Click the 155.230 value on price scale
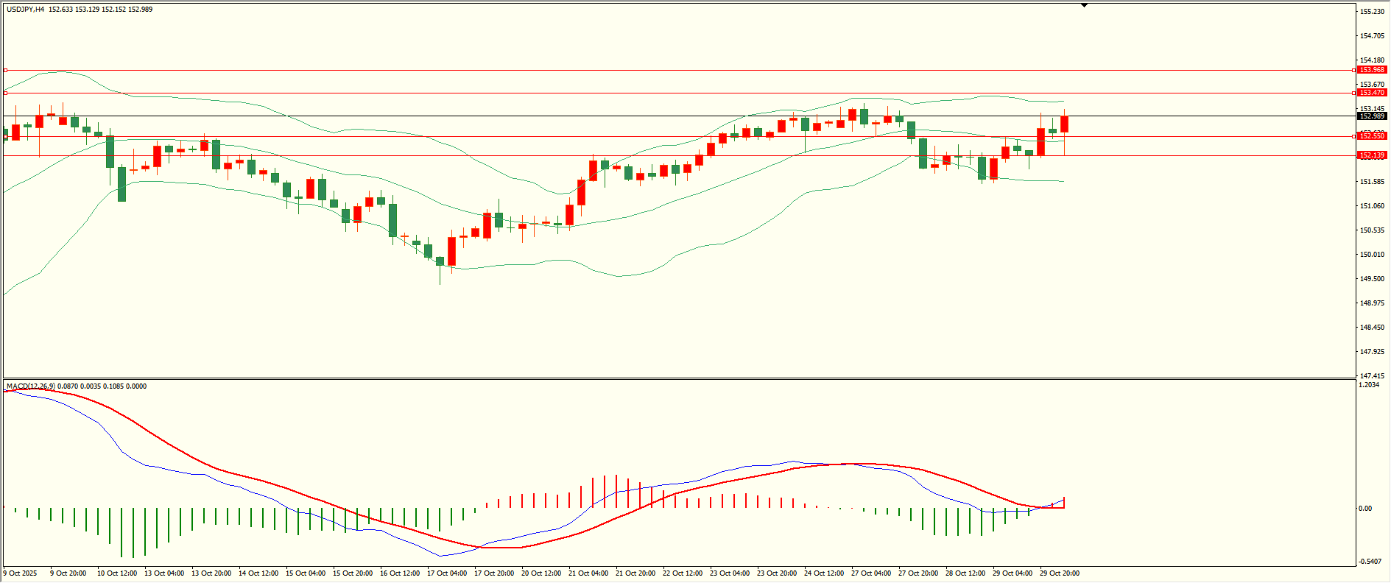 [1371, 12]
